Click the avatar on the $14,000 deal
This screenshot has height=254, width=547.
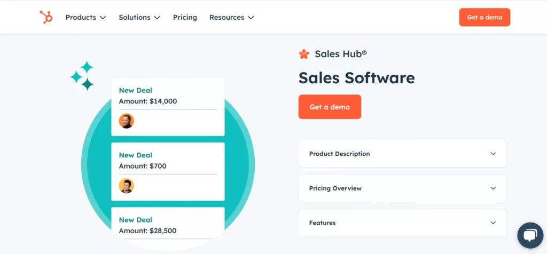pos(126,121)
